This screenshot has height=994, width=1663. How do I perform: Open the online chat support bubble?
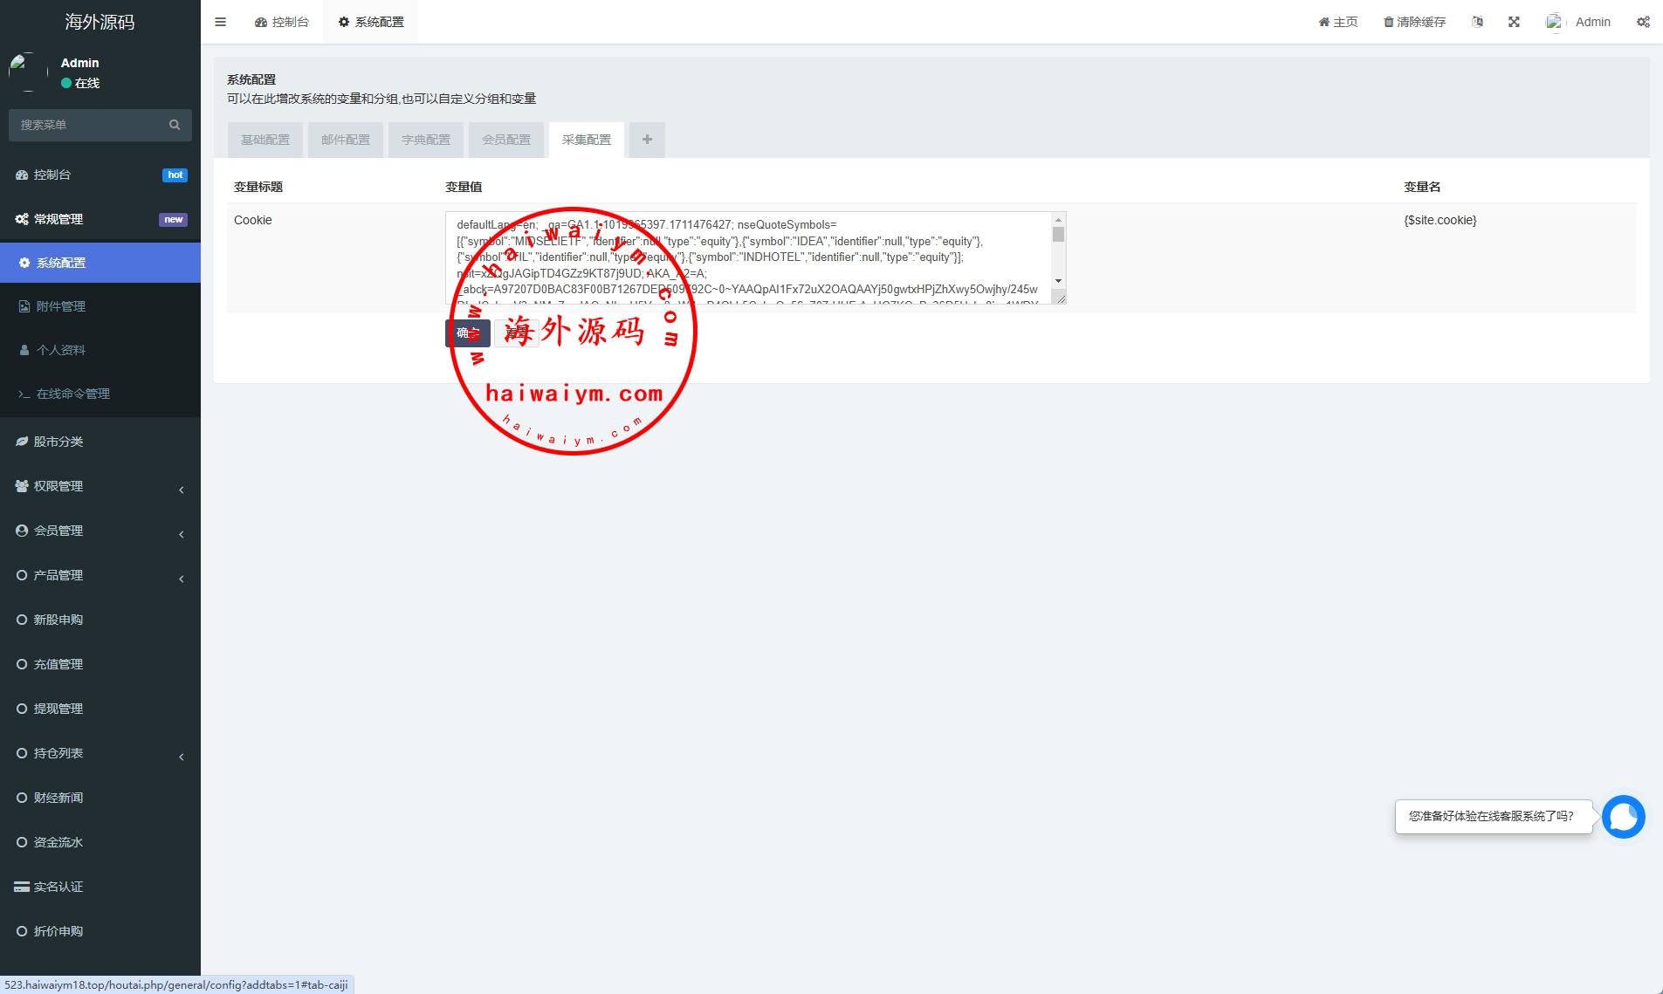tap(1623, 817)
